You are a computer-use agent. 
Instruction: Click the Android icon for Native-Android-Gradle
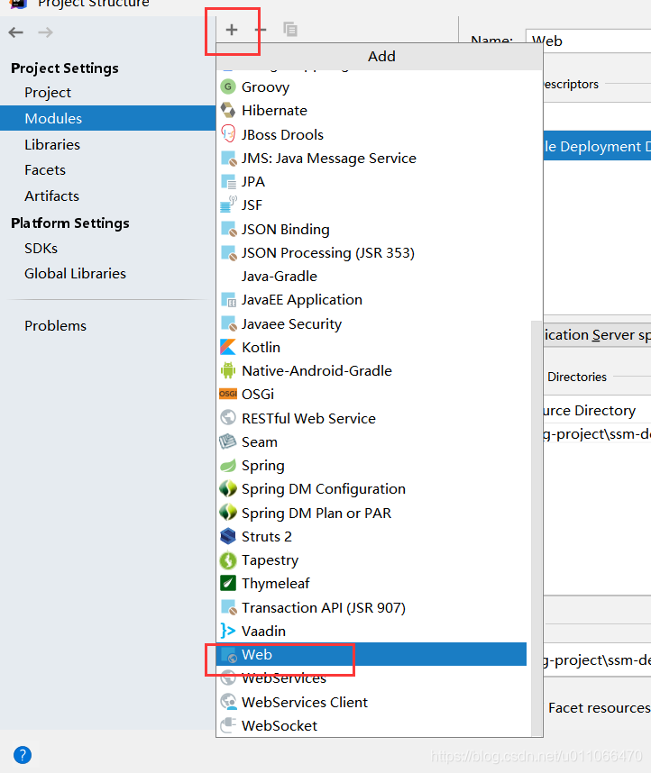228,370
